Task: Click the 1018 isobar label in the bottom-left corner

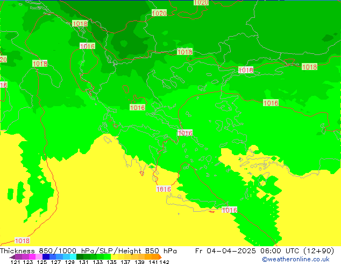Action: [22, 241]
